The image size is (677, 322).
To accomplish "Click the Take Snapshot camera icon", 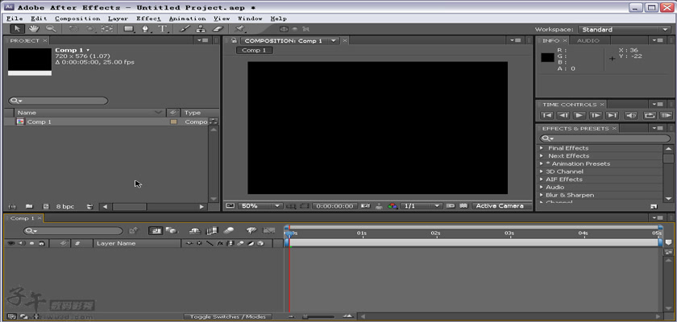I will 366,206.
